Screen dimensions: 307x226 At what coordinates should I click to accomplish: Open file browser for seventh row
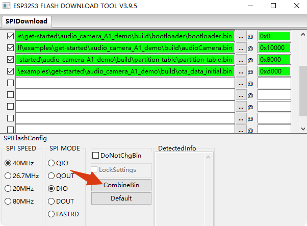[x=241, y=107]
